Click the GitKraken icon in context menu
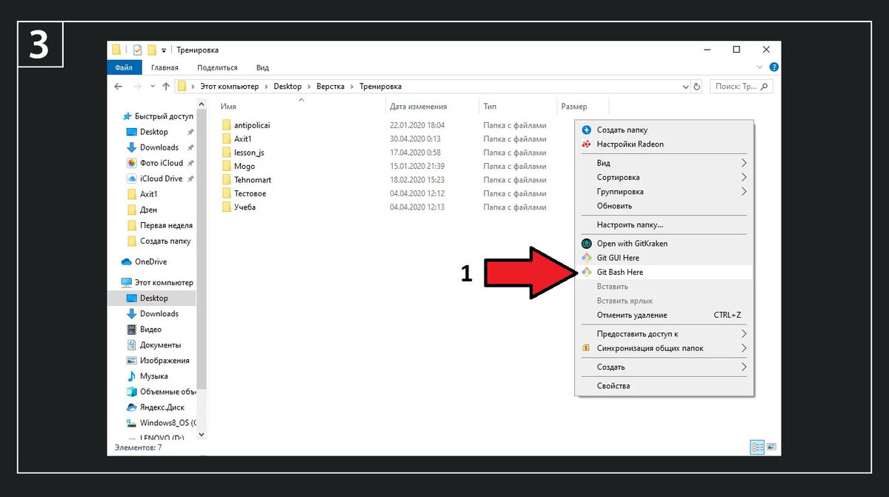Image resolution: width=889 pixels, height=497 pixels. pyautogui.click(x=587, y=243)
